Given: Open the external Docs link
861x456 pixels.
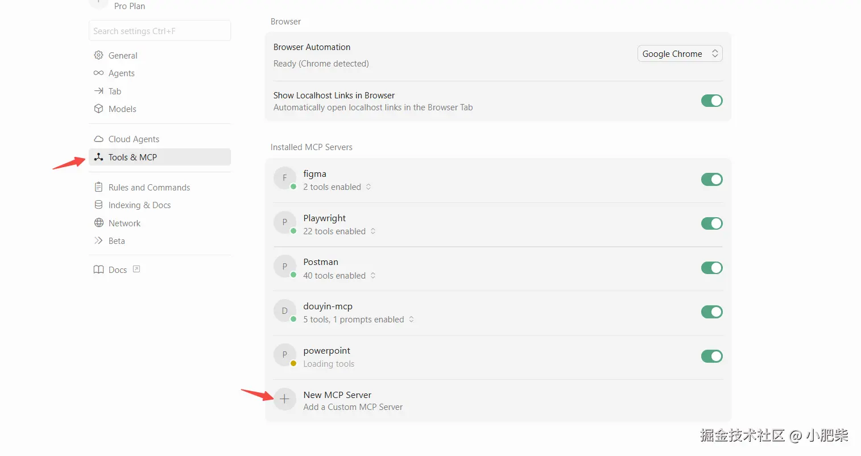Looking at the screenshot, I should click(118, 270).
